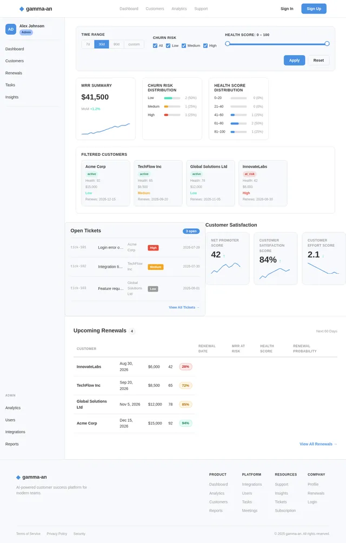Toggle the Medium churn risk checkbox
This screenshot has height=543, width=346.
(184, 46)
